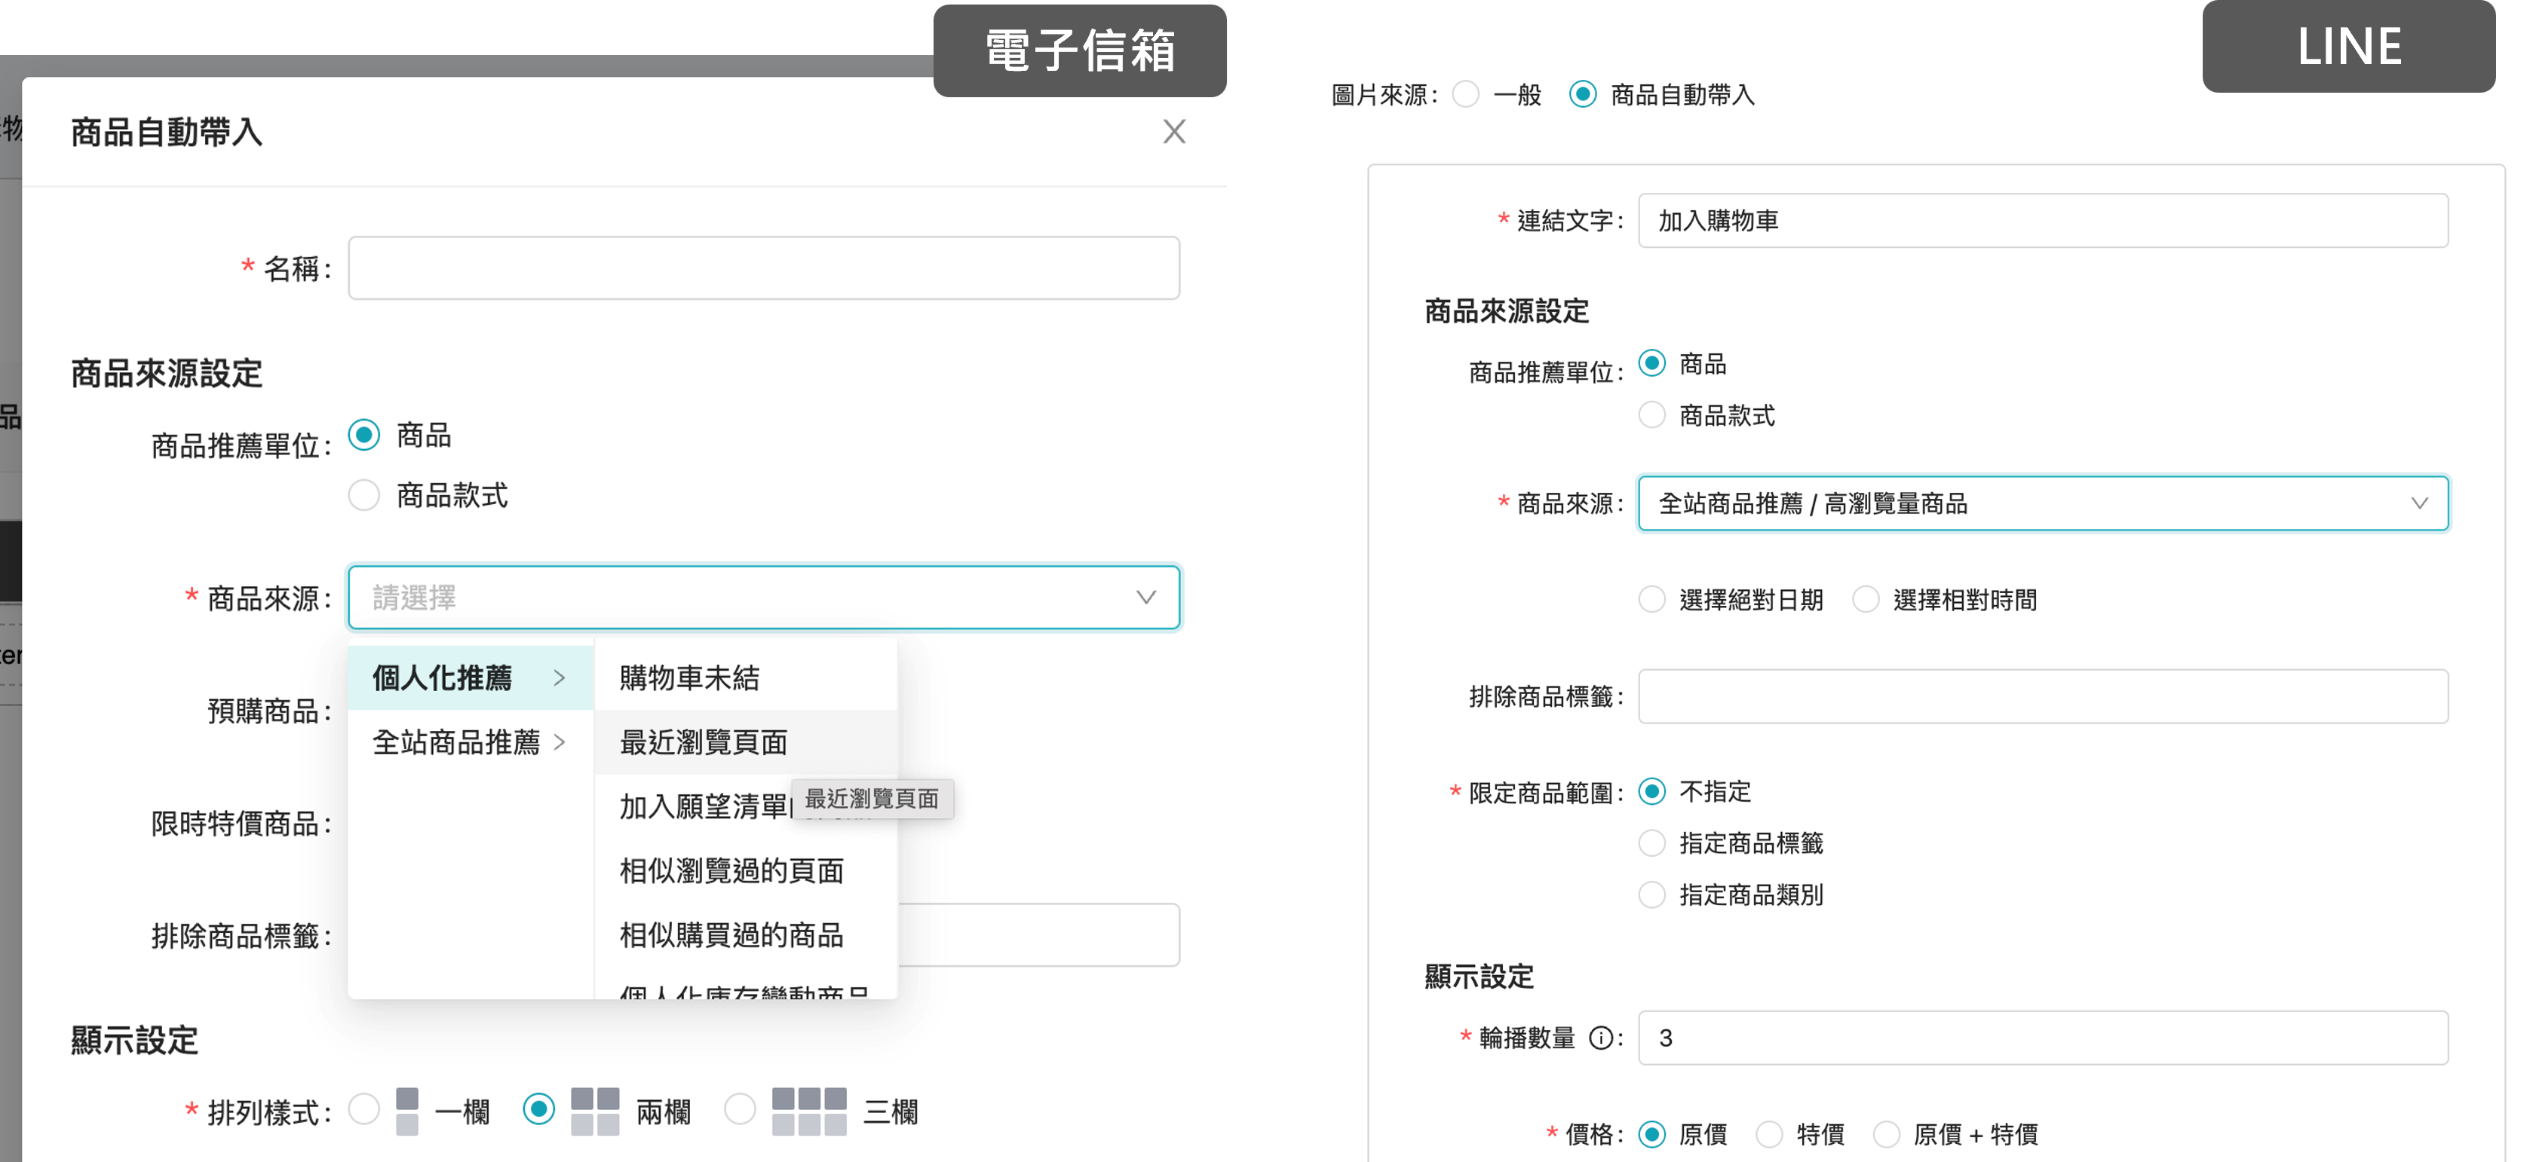Select 相似購買過的商品 menu option
Image resolution: width=2533 pixels, height=1162 pixels.
[x=731, y=935]
